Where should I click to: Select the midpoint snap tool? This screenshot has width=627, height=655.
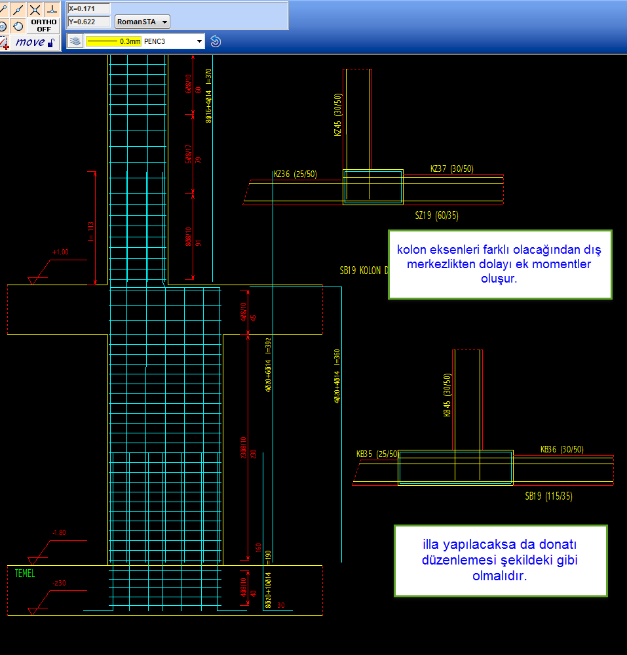tap(18, 9)
